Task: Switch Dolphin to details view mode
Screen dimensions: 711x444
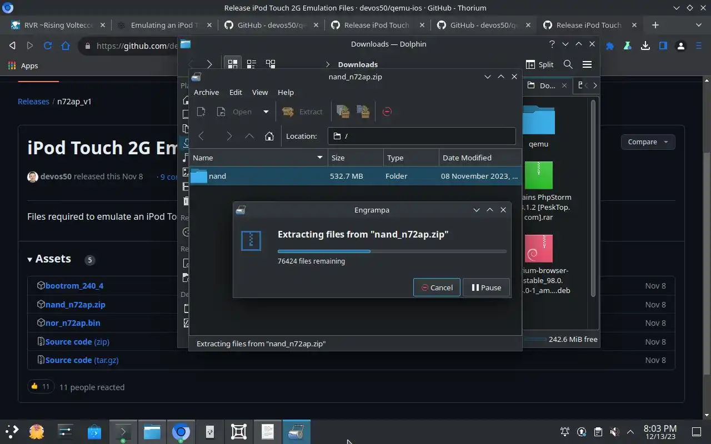Action: 271,64
